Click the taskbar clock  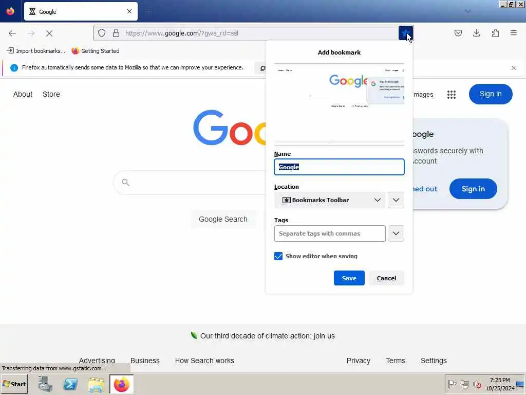tap(500, 384)
